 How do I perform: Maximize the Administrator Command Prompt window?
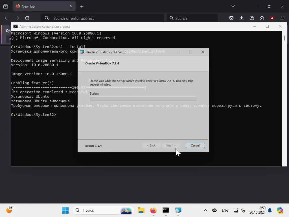(267, 26)
